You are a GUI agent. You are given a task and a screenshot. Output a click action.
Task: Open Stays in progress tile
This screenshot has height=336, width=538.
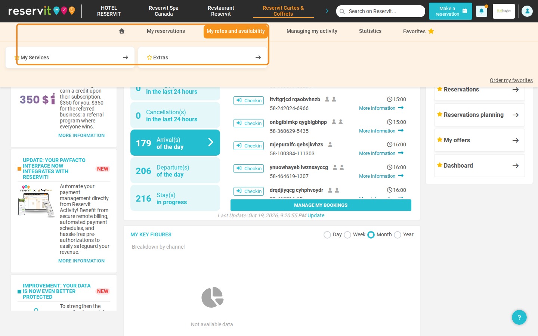(x=175, y=198)
